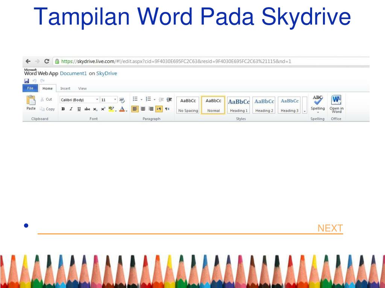Image resolution: width=385 pixels, height=288 pixels.
Task: Switch to the Insert tab
Action: (x=65, y=88)
